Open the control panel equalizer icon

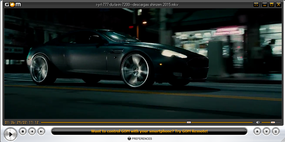click(266, 131)
